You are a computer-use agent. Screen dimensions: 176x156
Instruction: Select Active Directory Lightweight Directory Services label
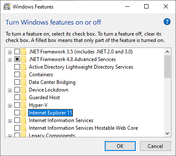(x=81, y=67)
